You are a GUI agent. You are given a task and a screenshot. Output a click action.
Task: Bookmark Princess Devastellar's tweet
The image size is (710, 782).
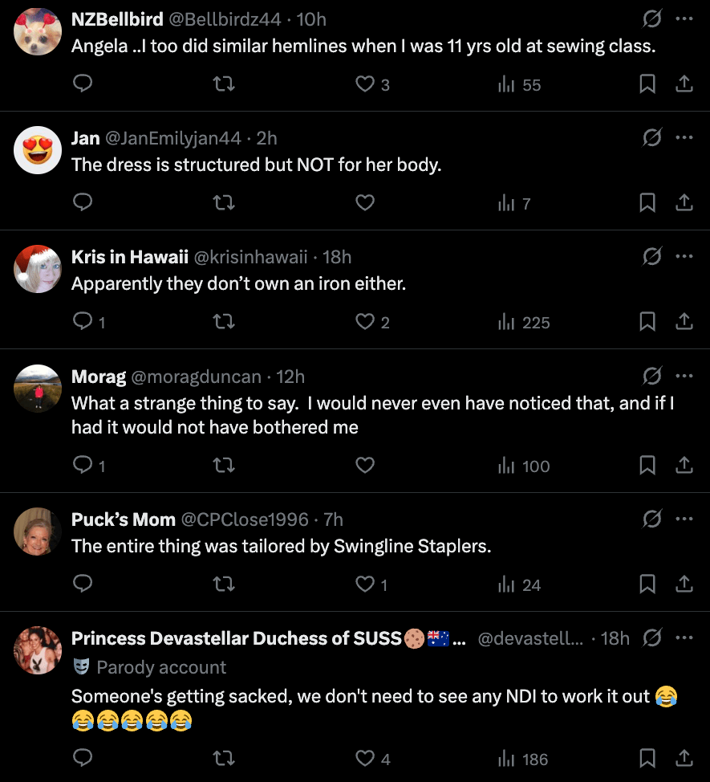(647, 758)
